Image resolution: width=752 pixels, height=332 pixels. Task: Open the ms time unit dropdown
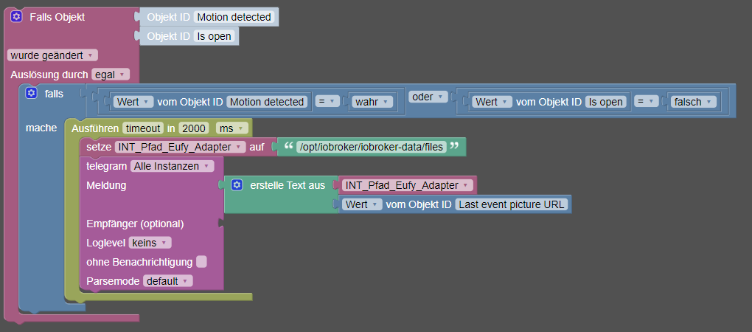coord(231,128)
